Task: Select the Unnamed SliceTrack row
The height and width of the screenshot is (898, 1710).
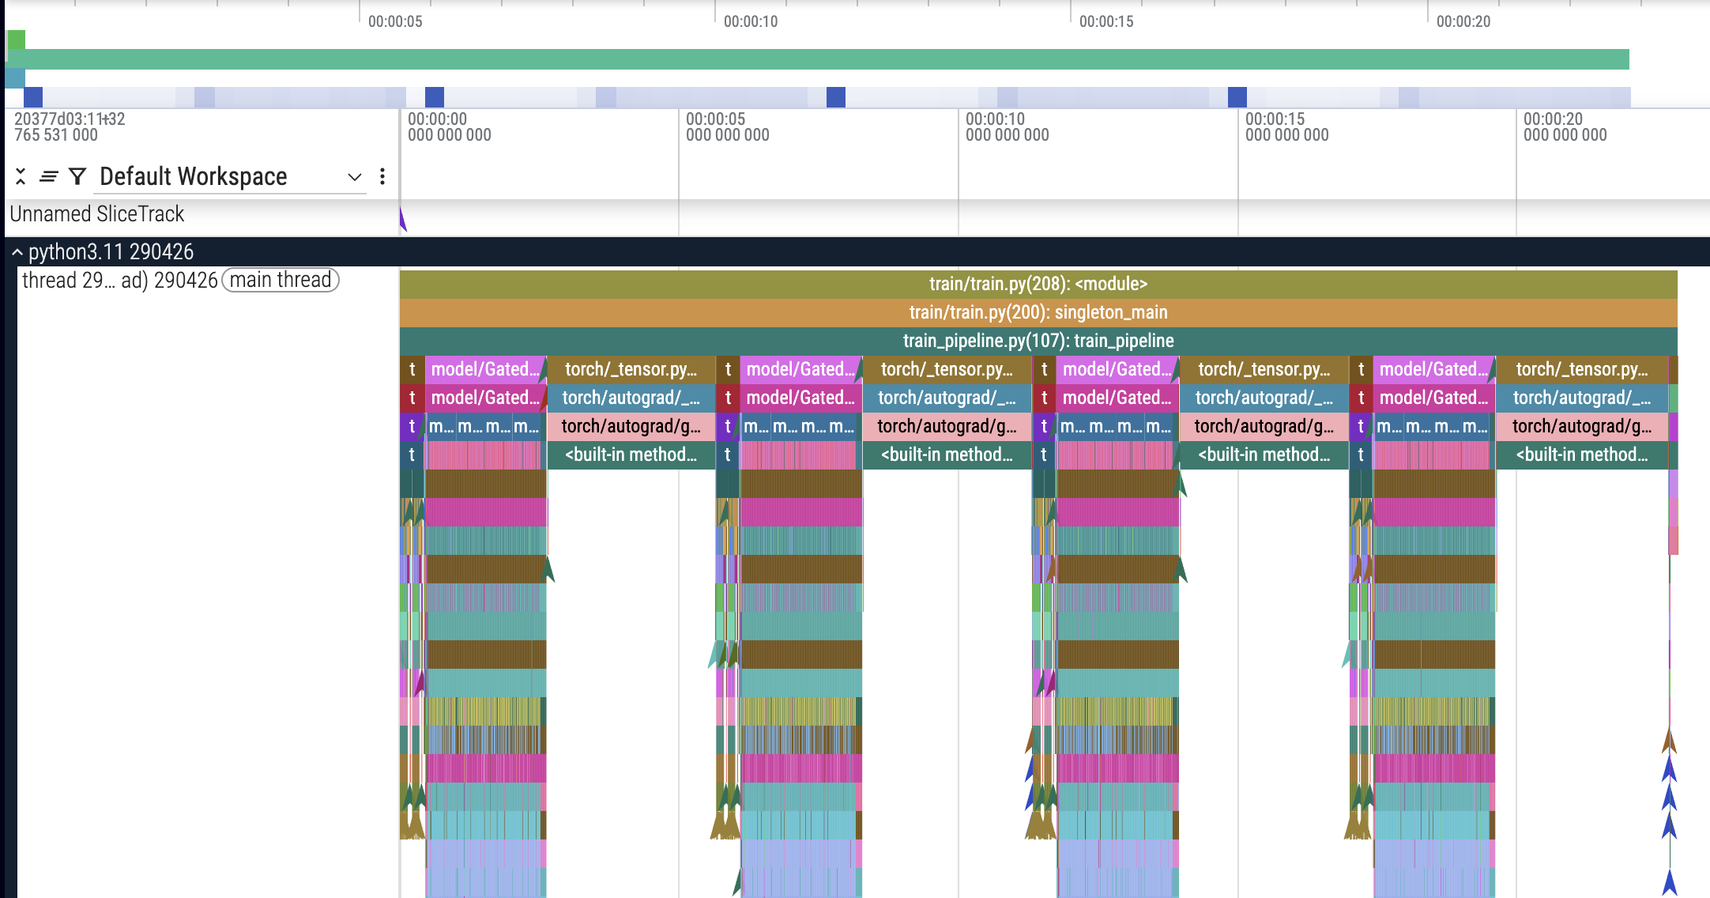Action: (97, 214)
